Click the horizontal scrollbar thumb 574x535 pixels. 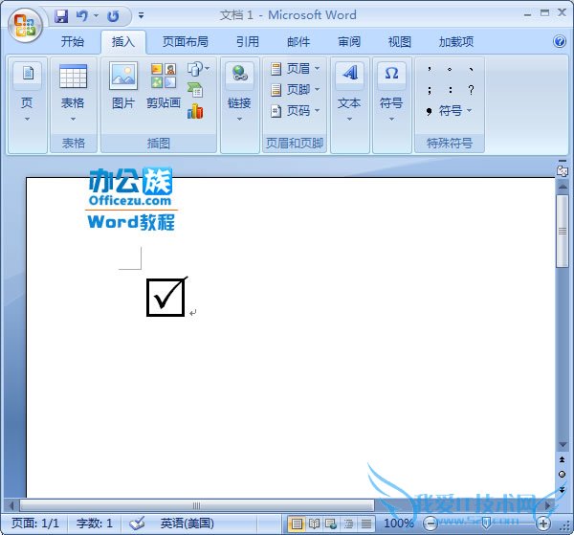pos(196,505)
